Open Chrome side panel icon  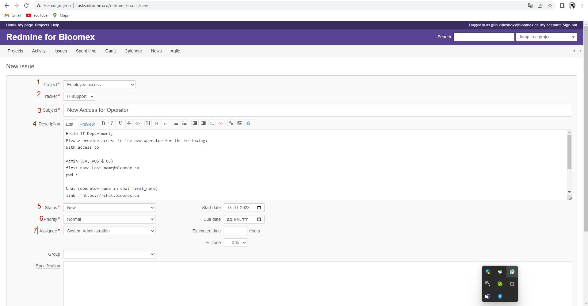[x=562, y=6]
